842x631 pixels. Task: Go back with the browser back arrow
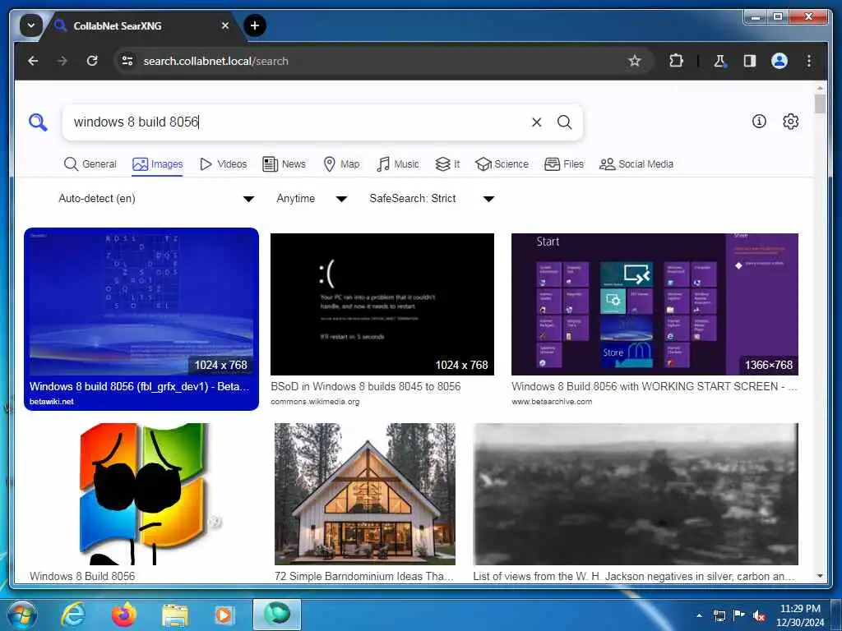pos(33,61)
